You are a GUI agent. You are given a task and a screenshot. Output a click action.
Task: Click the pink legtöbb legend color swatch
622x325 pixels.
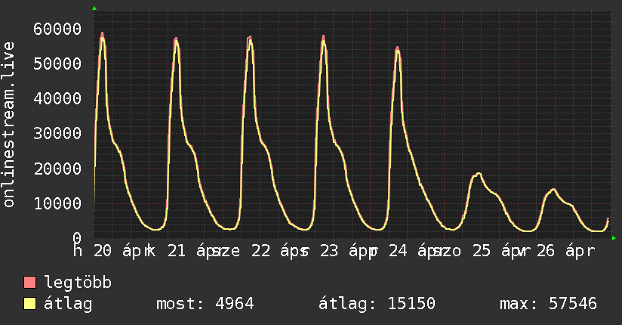click(29, 282)
